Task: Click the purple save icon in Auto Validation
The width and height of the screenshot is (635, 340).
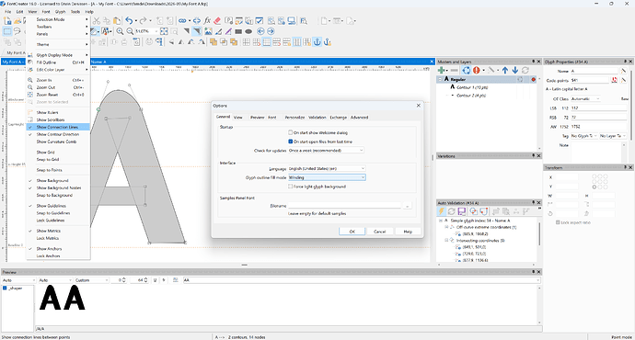Action: click(x=461, y=211)
